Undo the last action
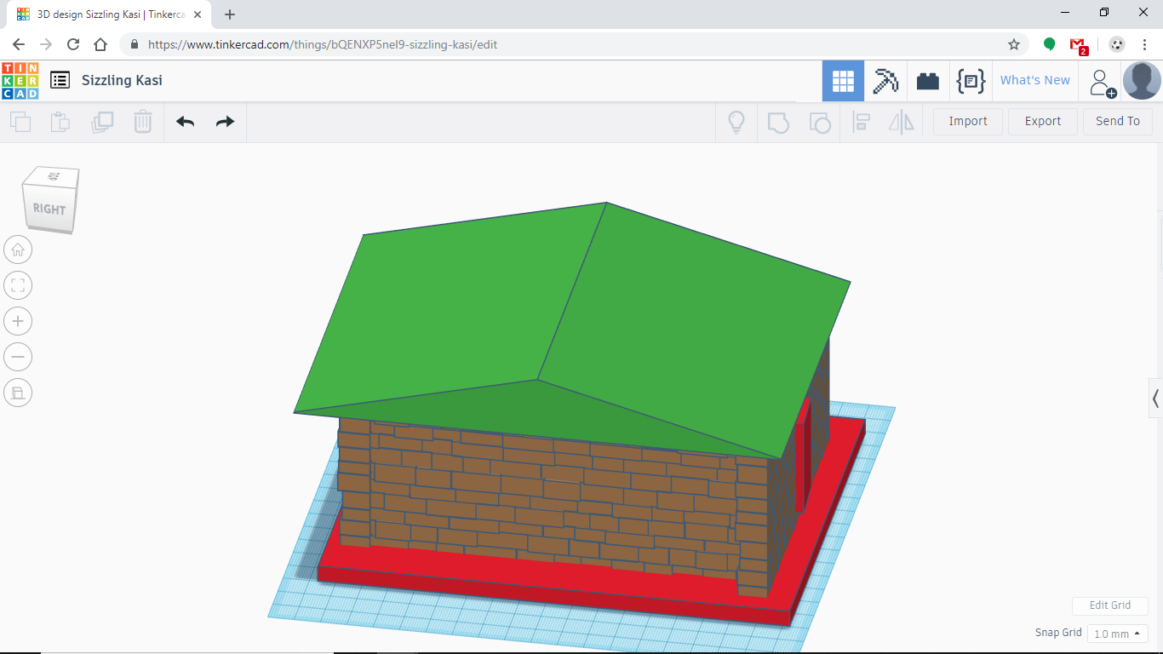Viewport: 1163px width, 654px height. coord(185,122)
